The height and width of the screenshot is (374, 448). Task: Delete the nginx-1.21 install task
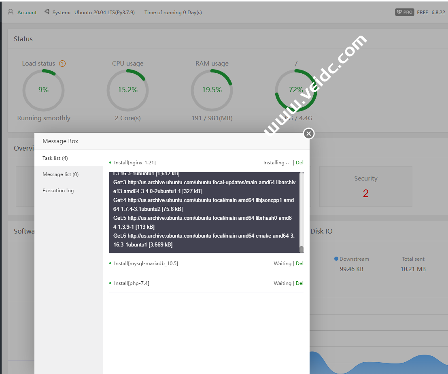tap(299, 163)
